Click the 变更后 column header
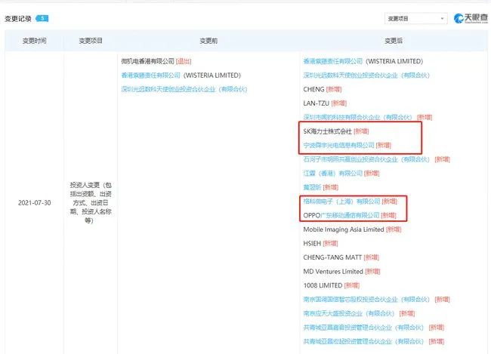The width and height of the screenshot is (491, 354). tap(394, 41)
